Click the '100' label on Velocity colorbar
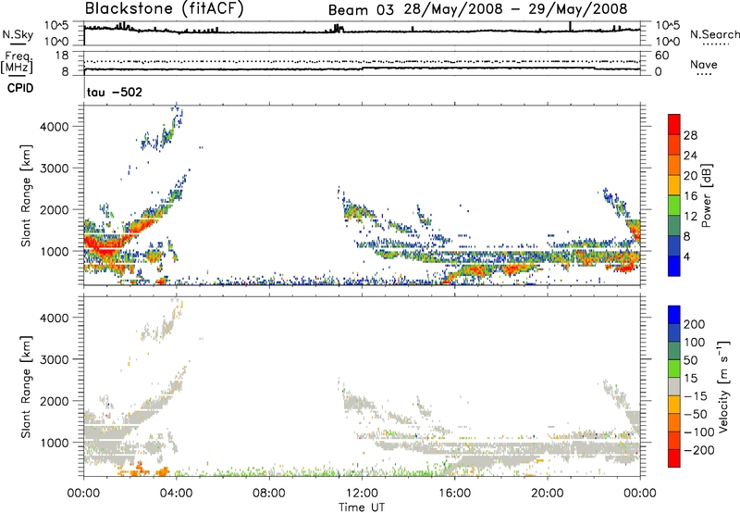 coord(695,343)
